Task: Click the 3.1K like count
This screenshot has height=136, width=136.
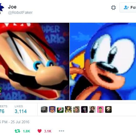Action: (x=48, y=131)
